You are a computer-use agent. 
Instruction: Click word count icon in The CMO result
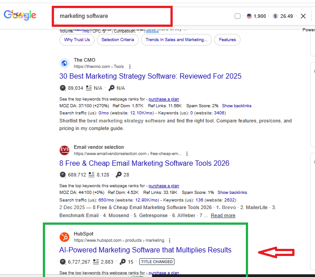click(x=89, y=88)
